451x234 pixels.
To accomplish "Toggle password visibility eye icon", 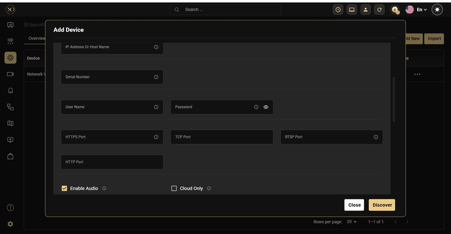I will coord(266,107).
